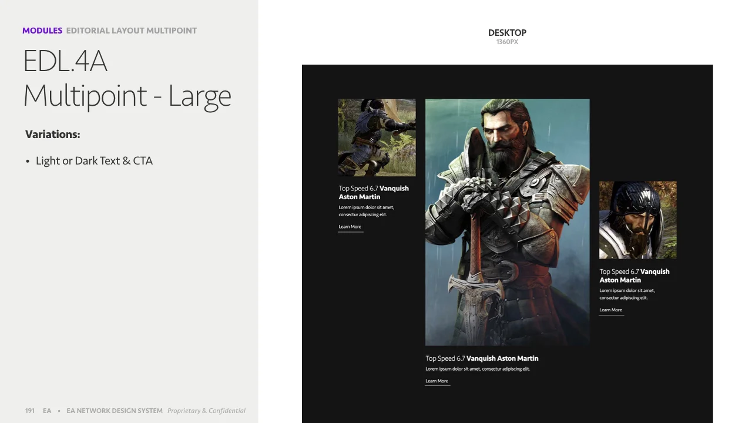Click the Learn More link under the crouching warrior image

click(x=350, y=227)
